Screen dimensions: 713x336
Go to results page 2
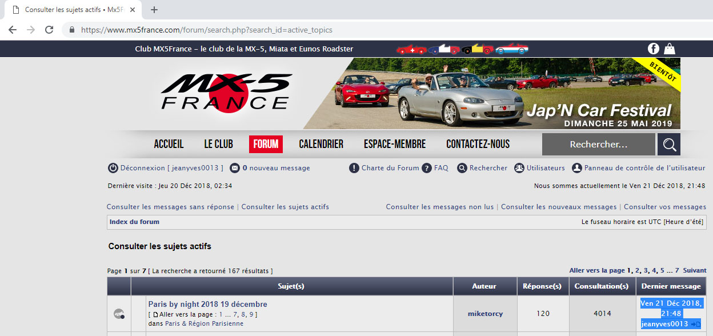coord(637,270)
